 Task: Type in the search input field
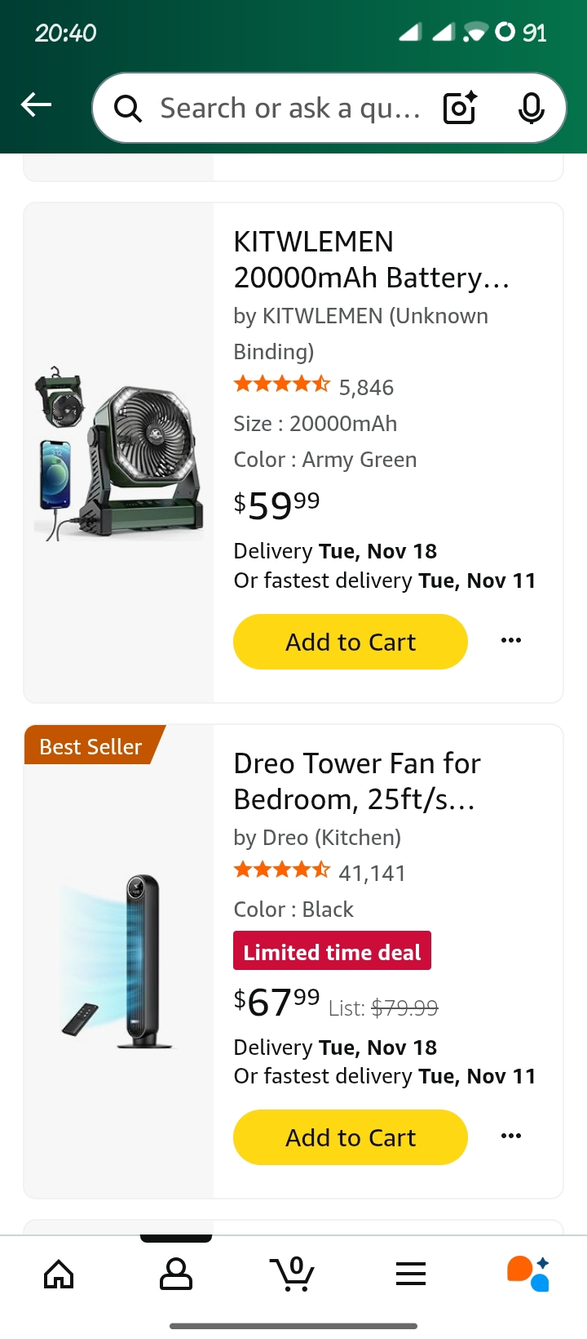point(289,108)
